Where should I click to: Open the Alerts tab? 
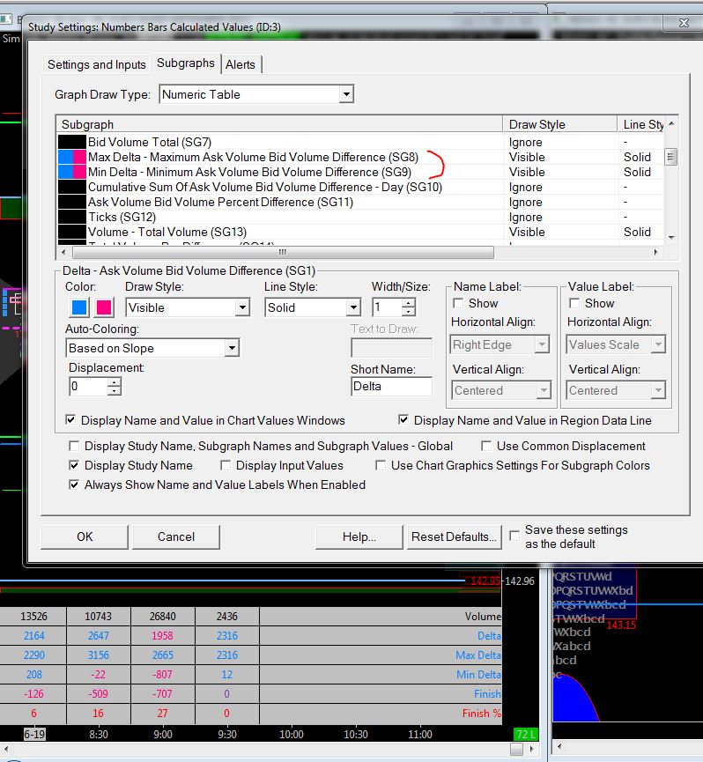click(240, 64)
